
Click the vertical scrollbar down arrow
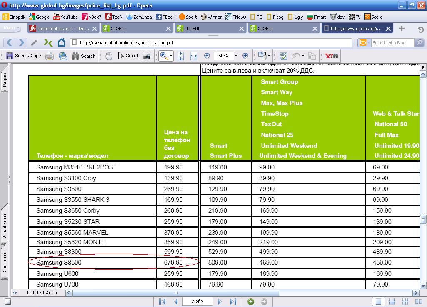pyautogui.click(x=423, y=285)
